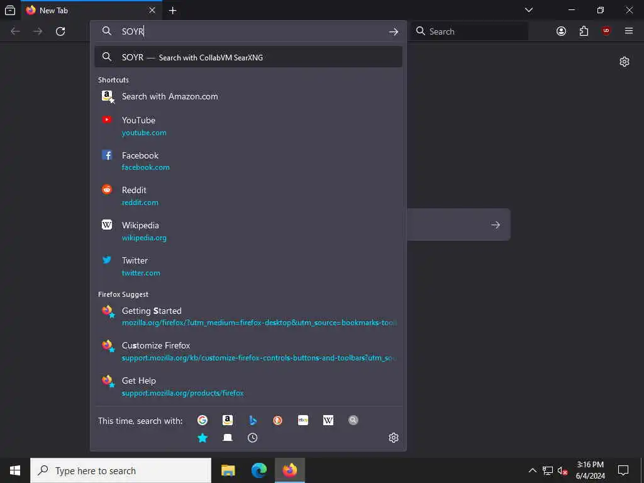The image size is (644, 483).
Task: Open the Get Help suggestion
Action: [248, 387]
